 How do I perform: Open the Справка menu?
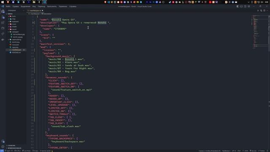(x=73, y=6)
